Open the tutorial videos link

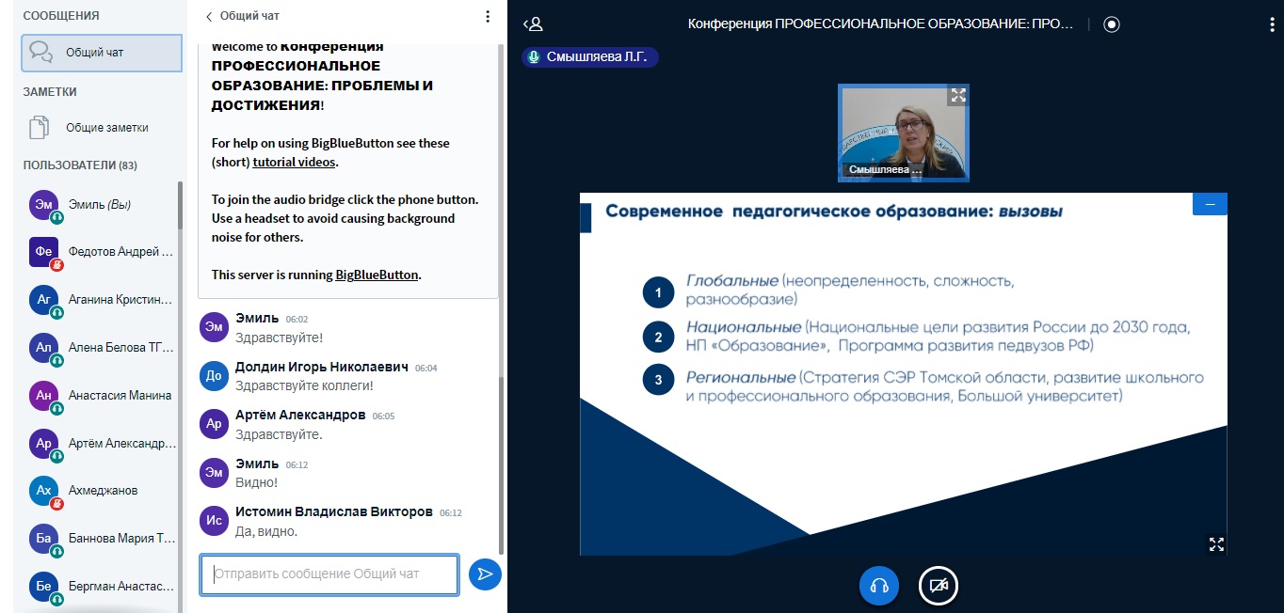point(295,162)
